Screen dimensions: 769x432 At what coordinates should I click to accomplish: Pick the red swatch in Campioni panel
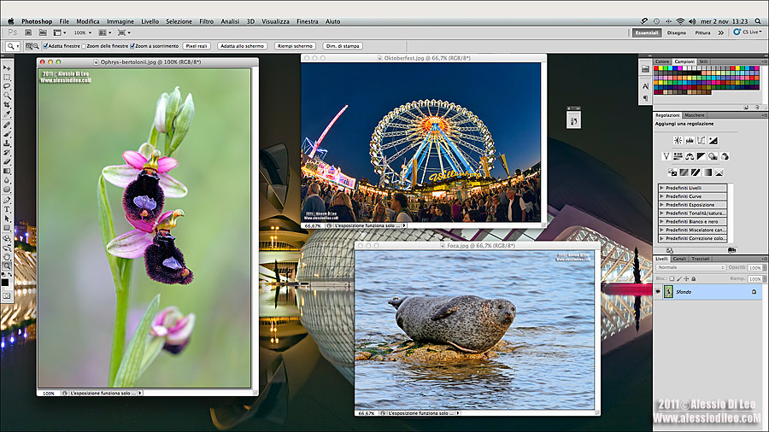(657, 69)
